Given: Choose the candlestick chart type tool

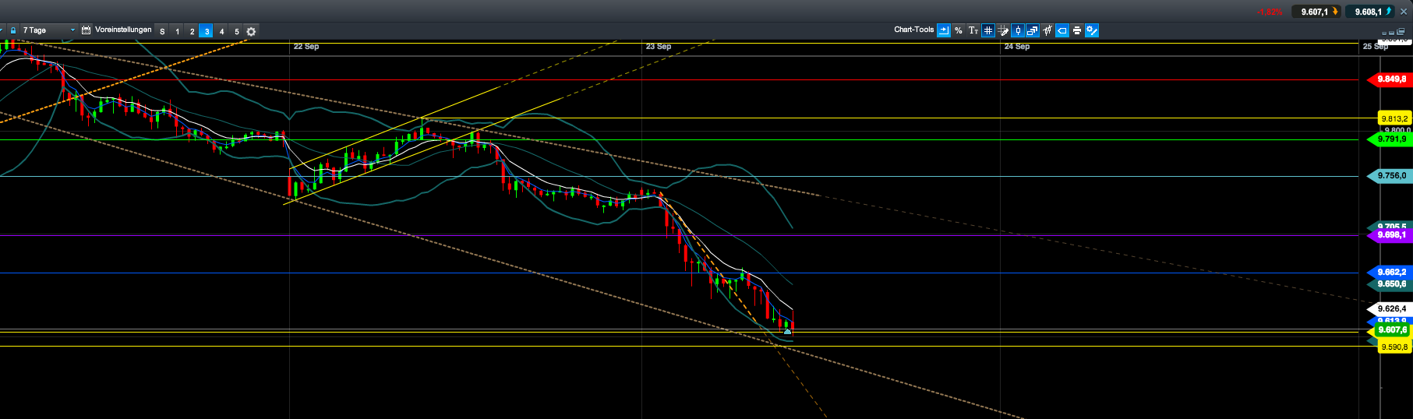Looking at the screenshot, I should click(x=1018, y=30).
